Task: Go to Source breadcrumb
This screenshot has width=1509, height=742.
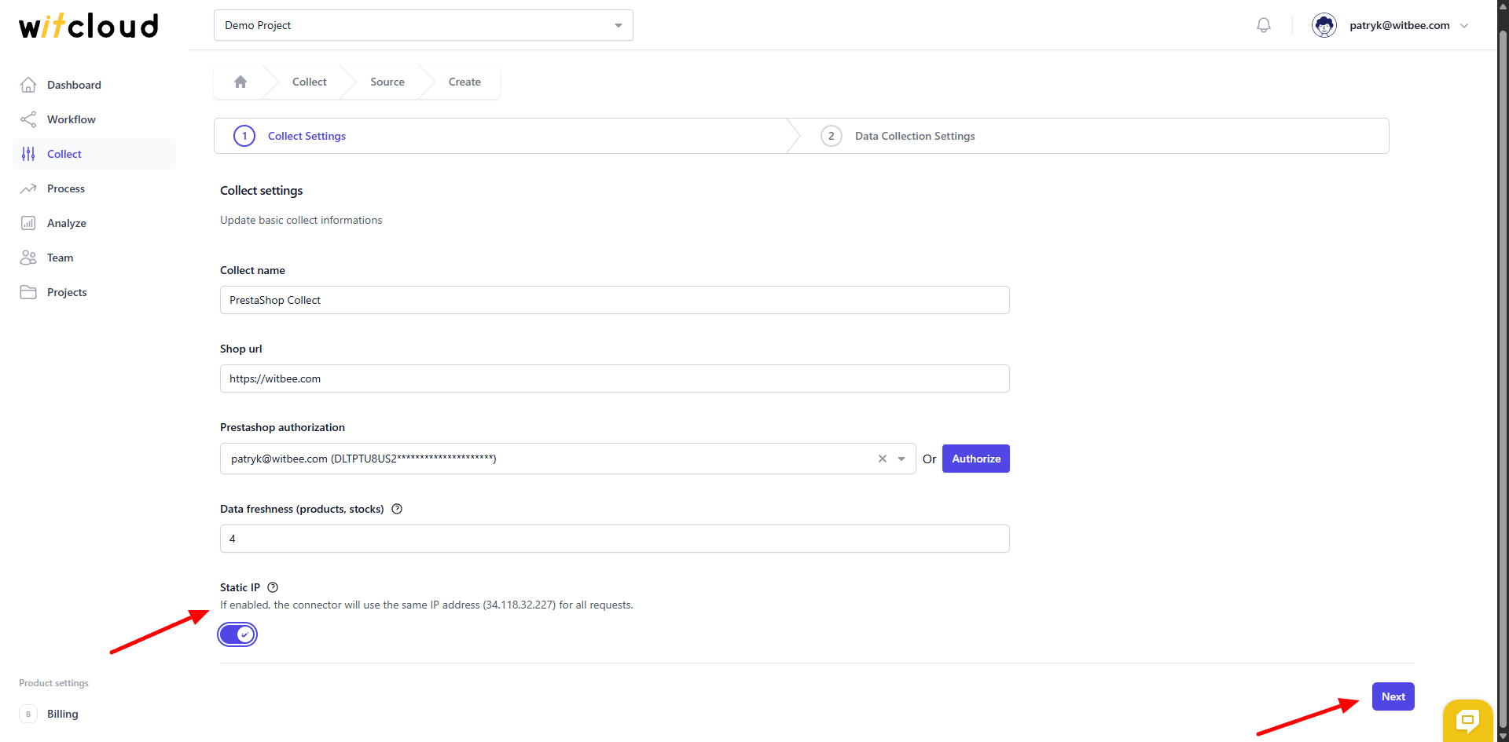Action: pos(387,82)
